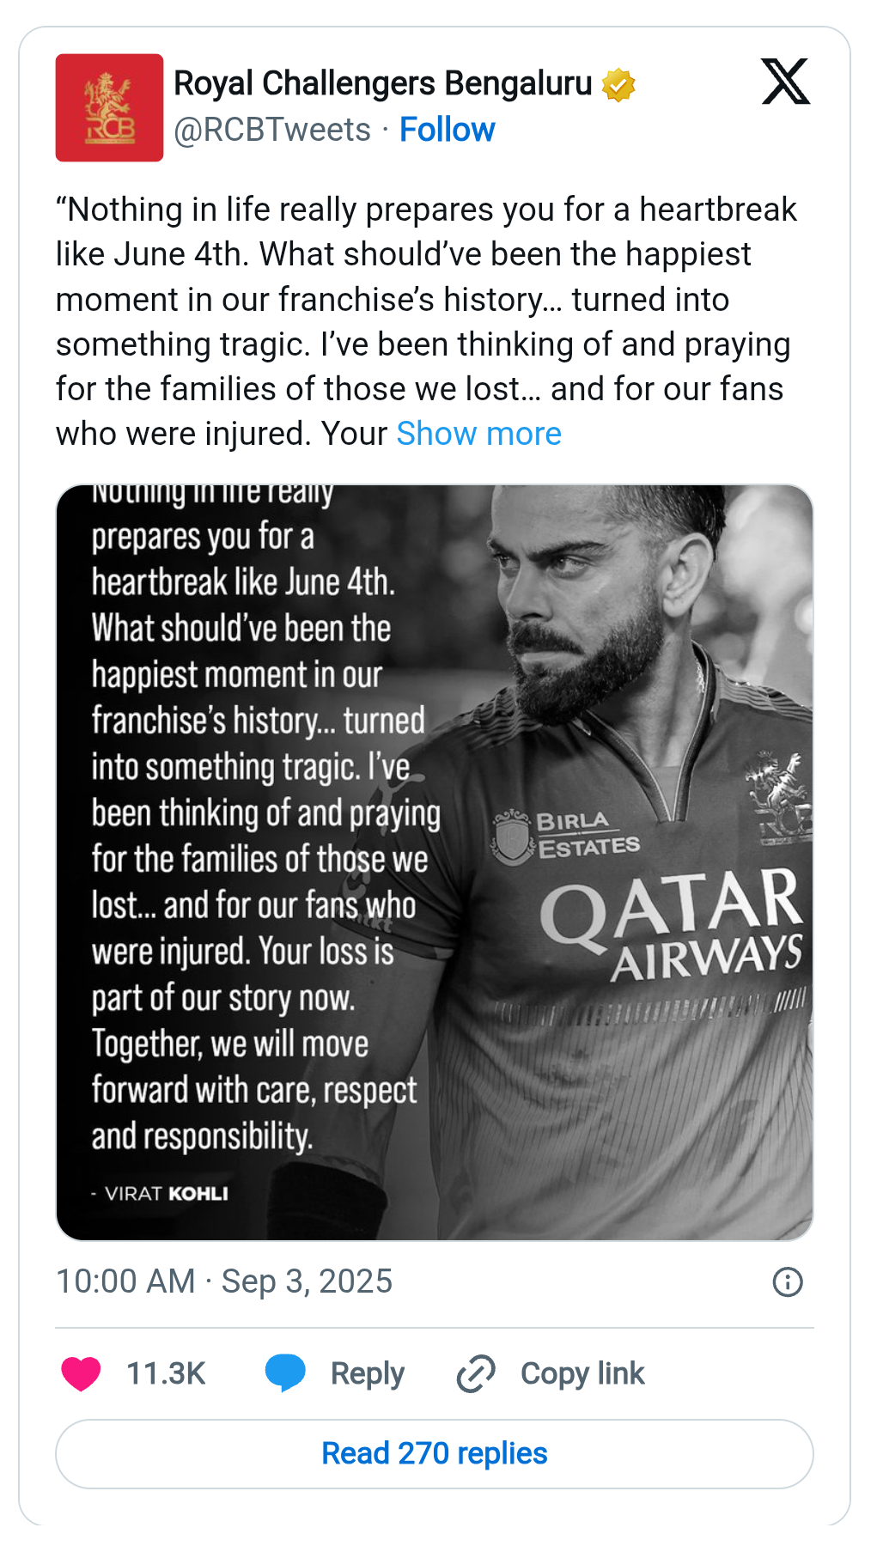883x1552 pixels.
Task: Click the chain link icon
Action: pos(476,1373)
